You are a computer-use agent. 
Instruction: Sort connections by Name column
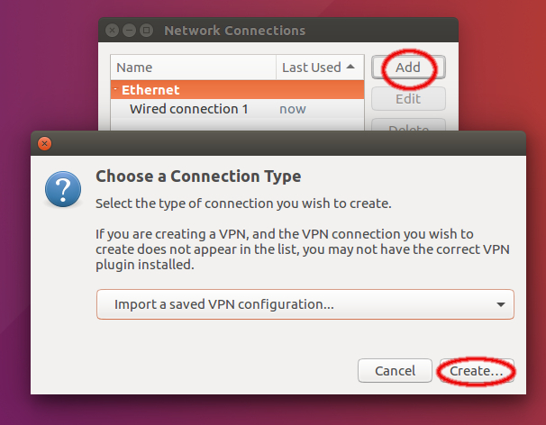[x=193, y=68]
